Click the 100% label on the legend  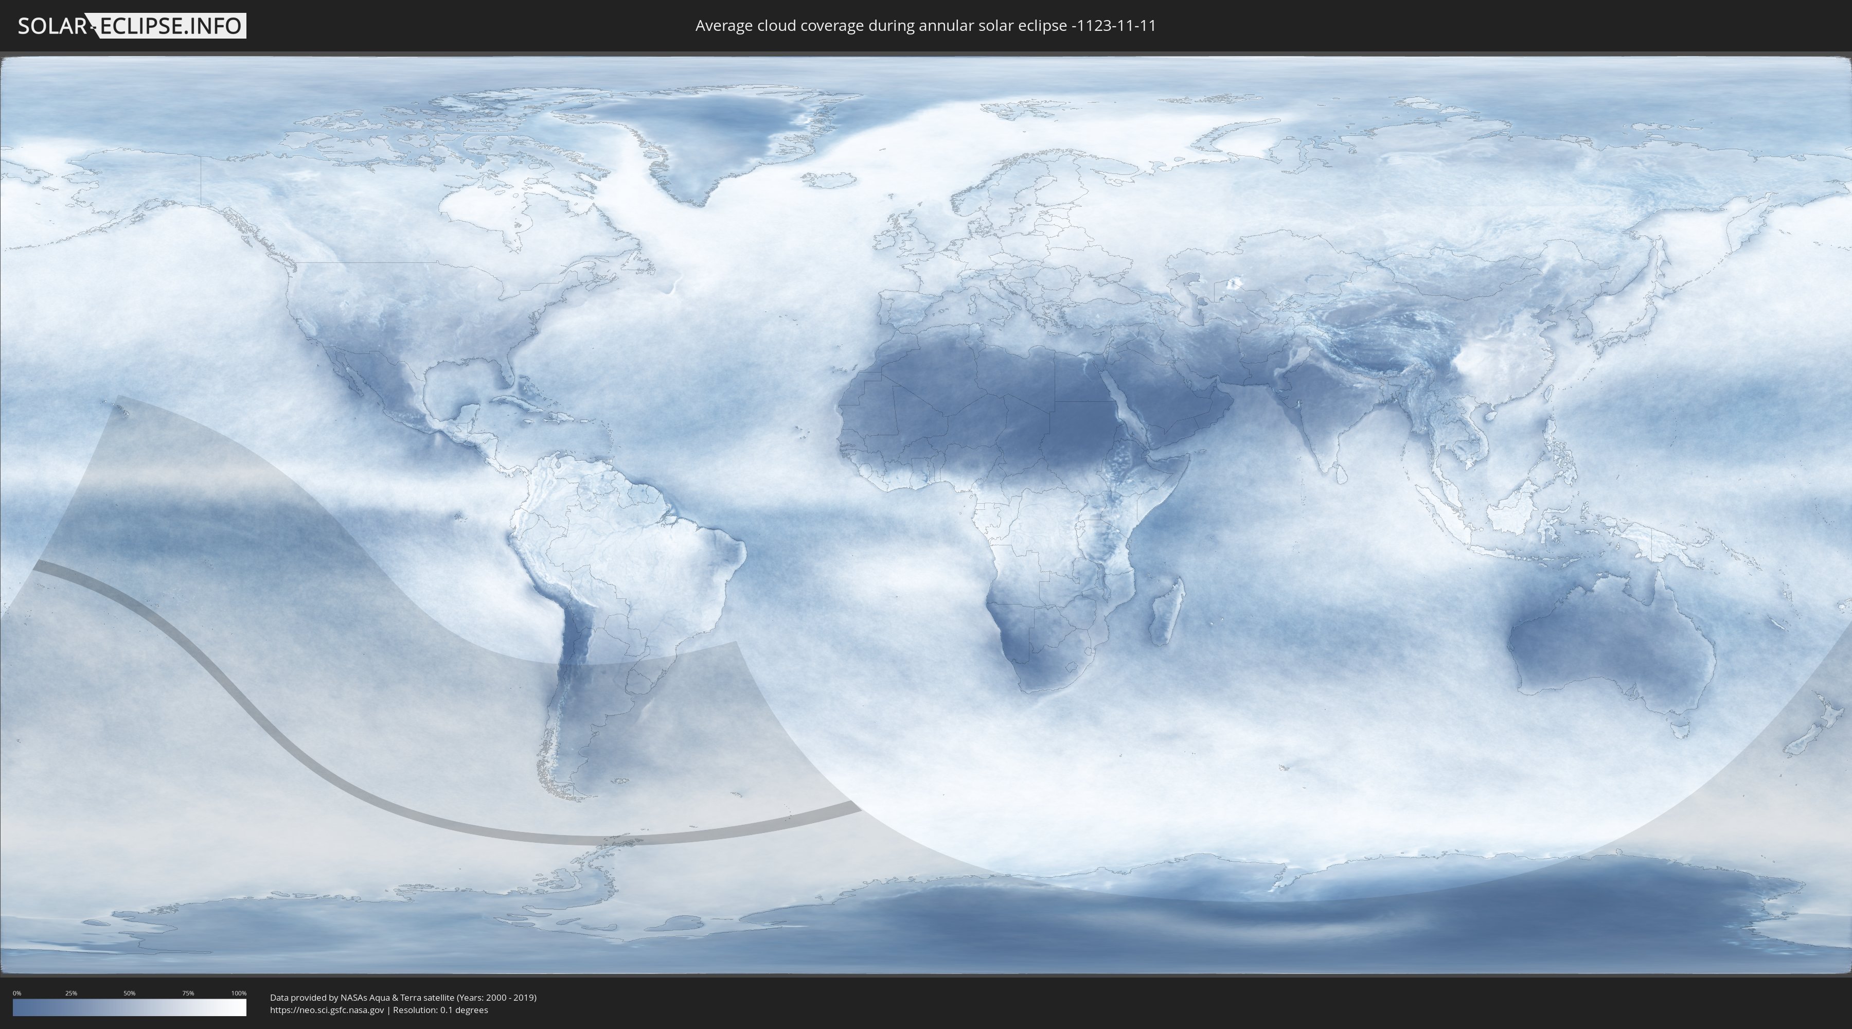[x=239, y=993]
